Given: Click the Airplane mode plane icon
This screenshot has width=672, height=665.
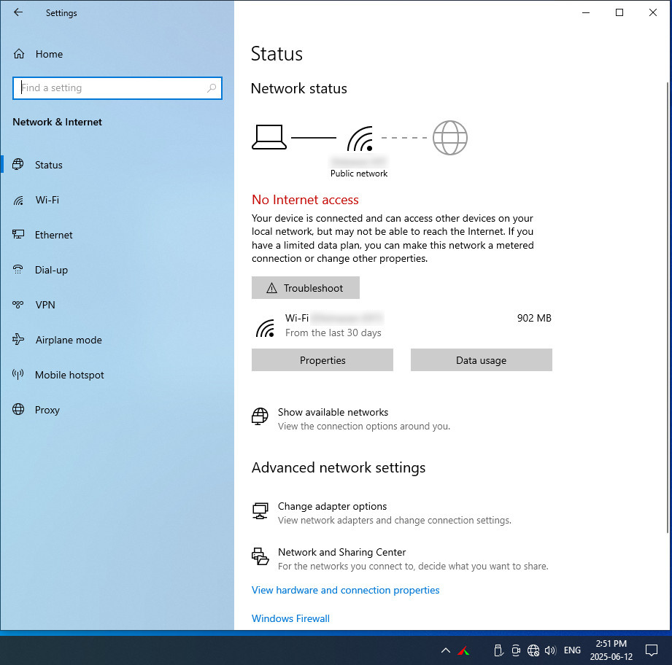Looking at the screenshot, I should pyautogui.click(x=18, y=340).
